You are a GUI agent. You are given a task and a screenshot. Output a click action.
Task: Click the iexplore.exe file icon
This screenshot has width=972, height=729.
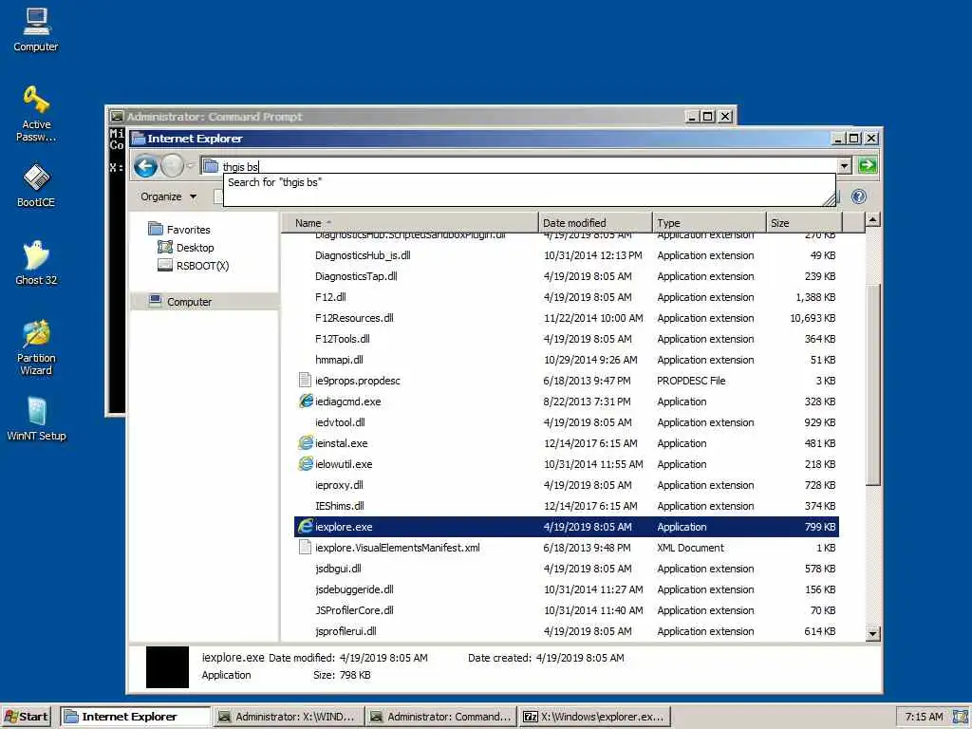306,526
